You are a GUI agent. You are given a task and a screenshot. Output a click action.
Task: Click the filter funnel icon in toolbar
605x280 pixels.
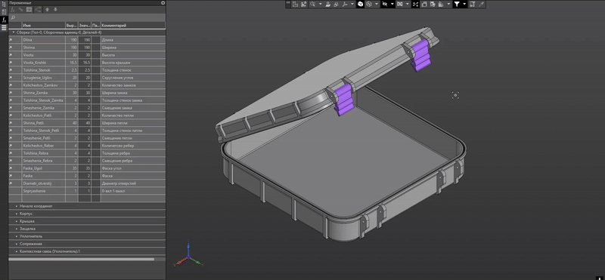(x=457, y=5)
